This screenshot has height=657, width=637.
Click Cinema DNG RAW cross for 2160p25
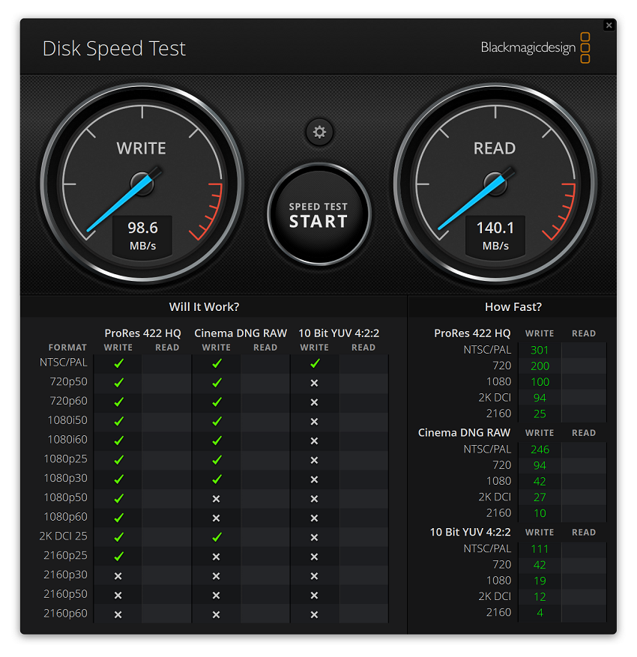pos(217,557)
